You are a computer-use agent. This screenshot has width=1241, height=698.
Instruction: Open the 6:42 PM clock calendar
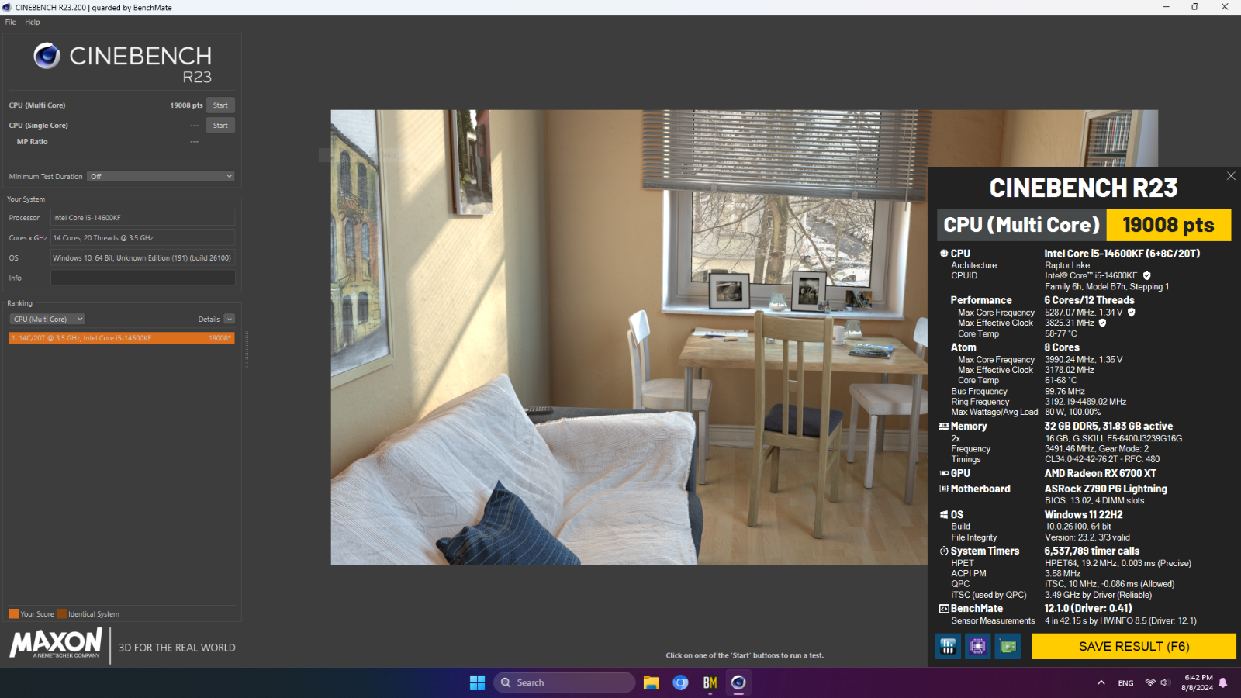(x=1198, y=682)
